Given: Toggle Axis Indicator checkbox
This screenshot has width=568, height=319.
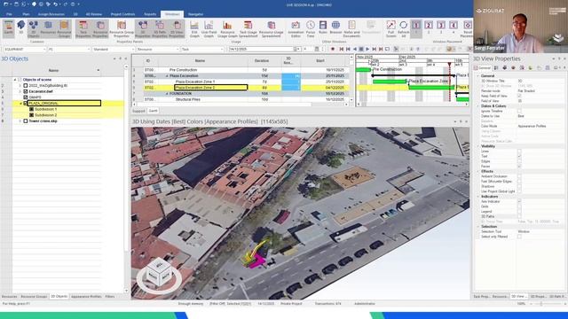Looking at the screenshot, I should coord(519,201).
